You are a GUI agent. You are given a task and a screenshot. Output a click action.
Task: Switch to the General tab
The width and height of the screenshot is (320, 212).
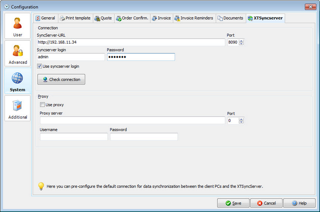pyautogui.click(x=45, y=18)
